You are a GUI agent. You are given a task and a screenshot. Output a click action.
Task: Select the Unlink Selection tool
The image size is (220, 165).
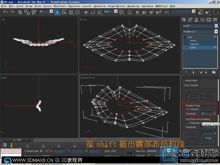pos(27,12)
